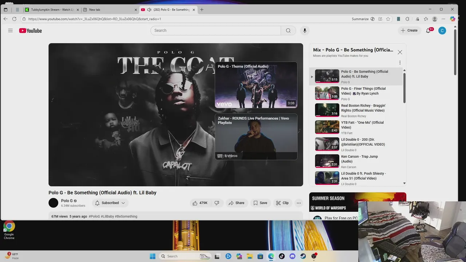
Task: Close the Tubbylumpkin Stream tab
Action: [x=78, y=10]
